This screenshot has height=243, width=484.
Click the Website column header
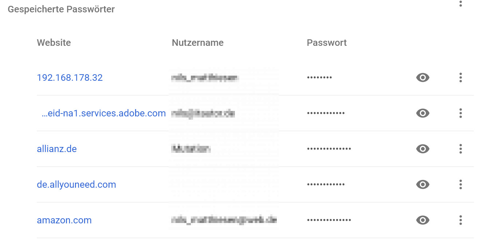(x=54, y=43)
